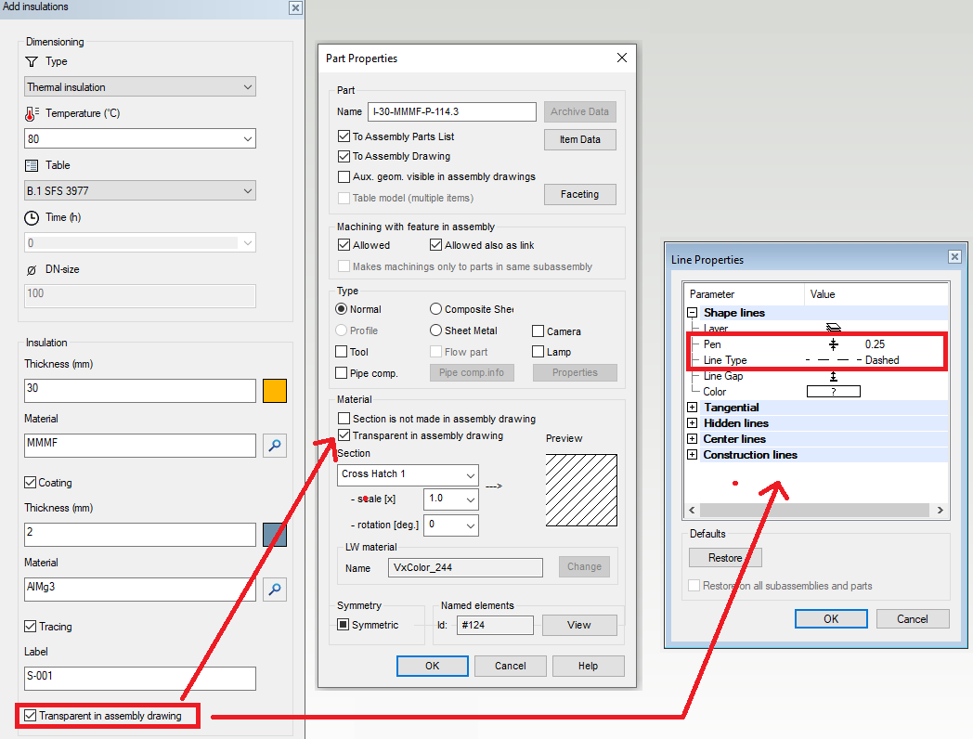Click the Line Gap icon
Image resolution: width=973 pixels, height=739 pixels.
[x=833, y=376]
